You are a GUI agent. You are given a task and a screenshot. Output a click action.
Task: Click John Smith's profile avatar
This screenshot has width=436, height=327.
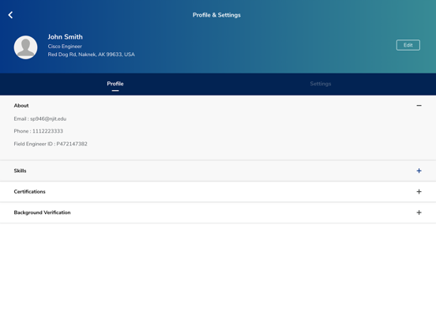tap(25, 47)
